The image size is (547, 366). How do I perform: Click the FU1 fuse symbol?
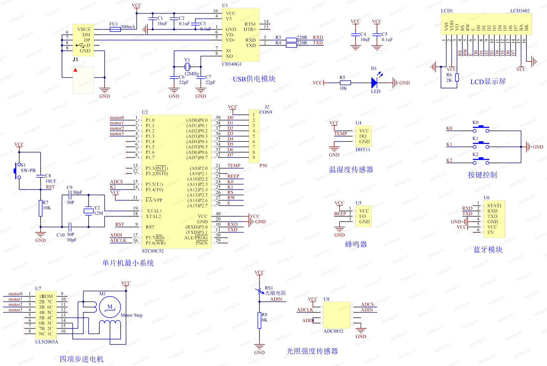click(x=115, y=30)
